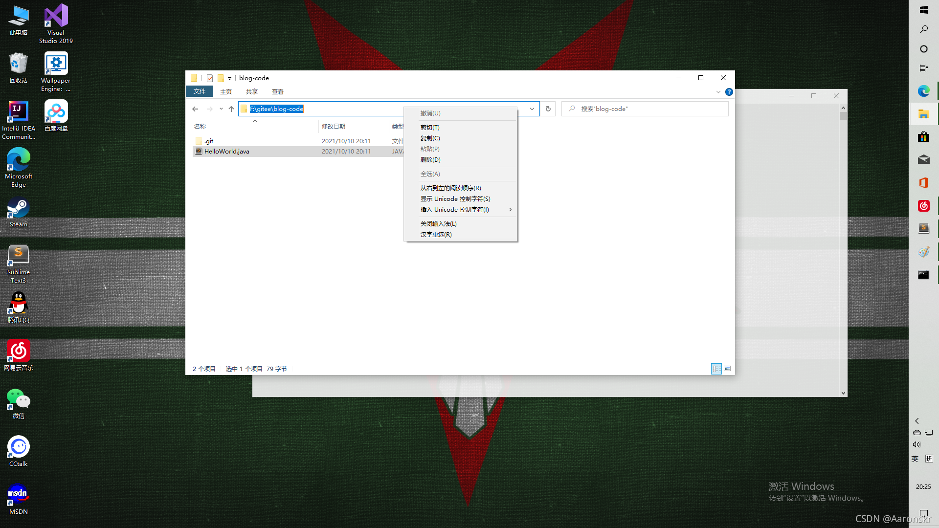Open the 查看 ribbon tab
Screen dimensions: 939x528
tap(277, 91)
